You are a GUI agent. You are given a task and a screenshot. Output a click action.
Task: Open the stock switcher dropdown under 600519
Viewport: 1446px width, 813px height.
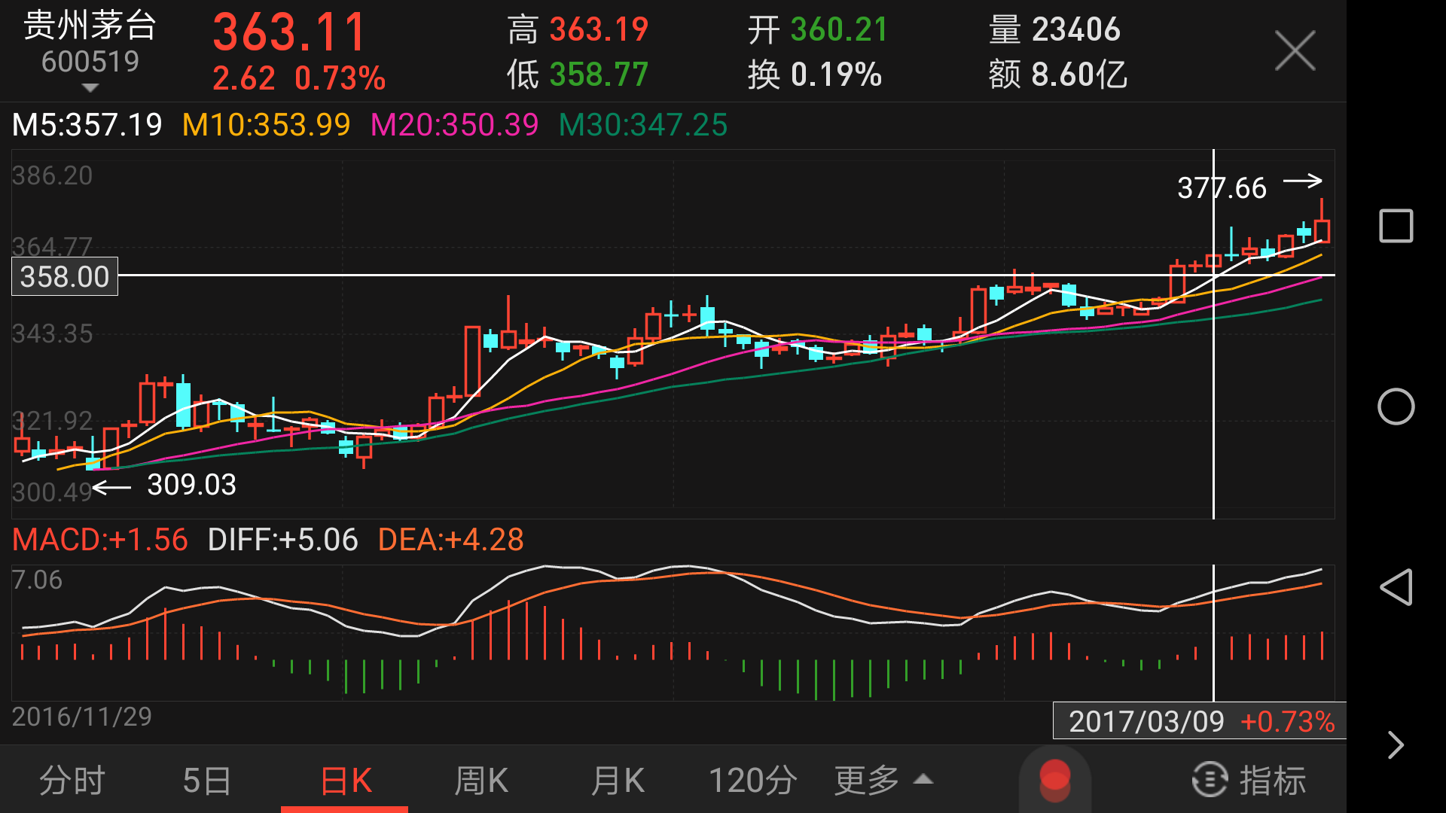90,88
